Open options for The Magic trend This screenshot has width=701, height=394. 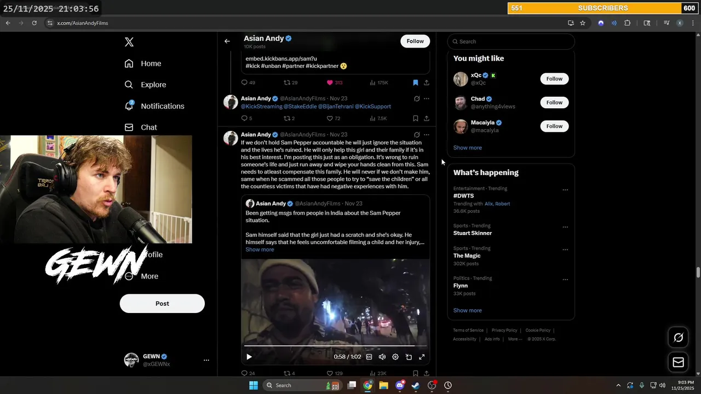565,250
